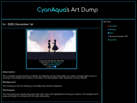Click the 'Background' heading
Viewport: 137px width, 103px height.
[x=9, y=82]
